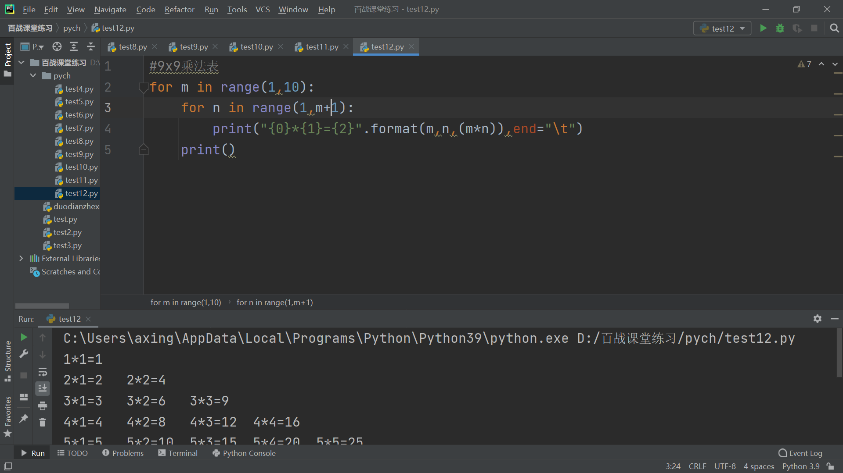Open the warnings count indicator
Viewport: 843px width, 473px height.
tap(804, 64)
